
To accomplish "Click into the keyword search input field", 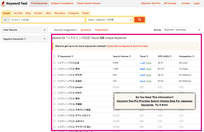I will coord(48,20).
